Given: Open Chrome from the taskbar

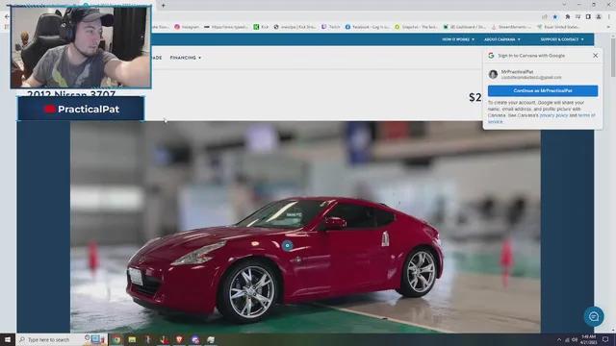Looking at the screenshot, I should click(x=116, y=339).
